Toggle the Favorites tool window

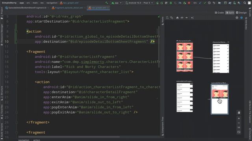(2, 112)
